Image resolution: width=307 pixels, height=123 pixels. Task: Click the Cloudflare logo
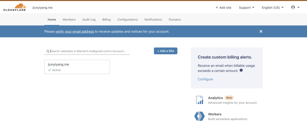tap(14, 7)
